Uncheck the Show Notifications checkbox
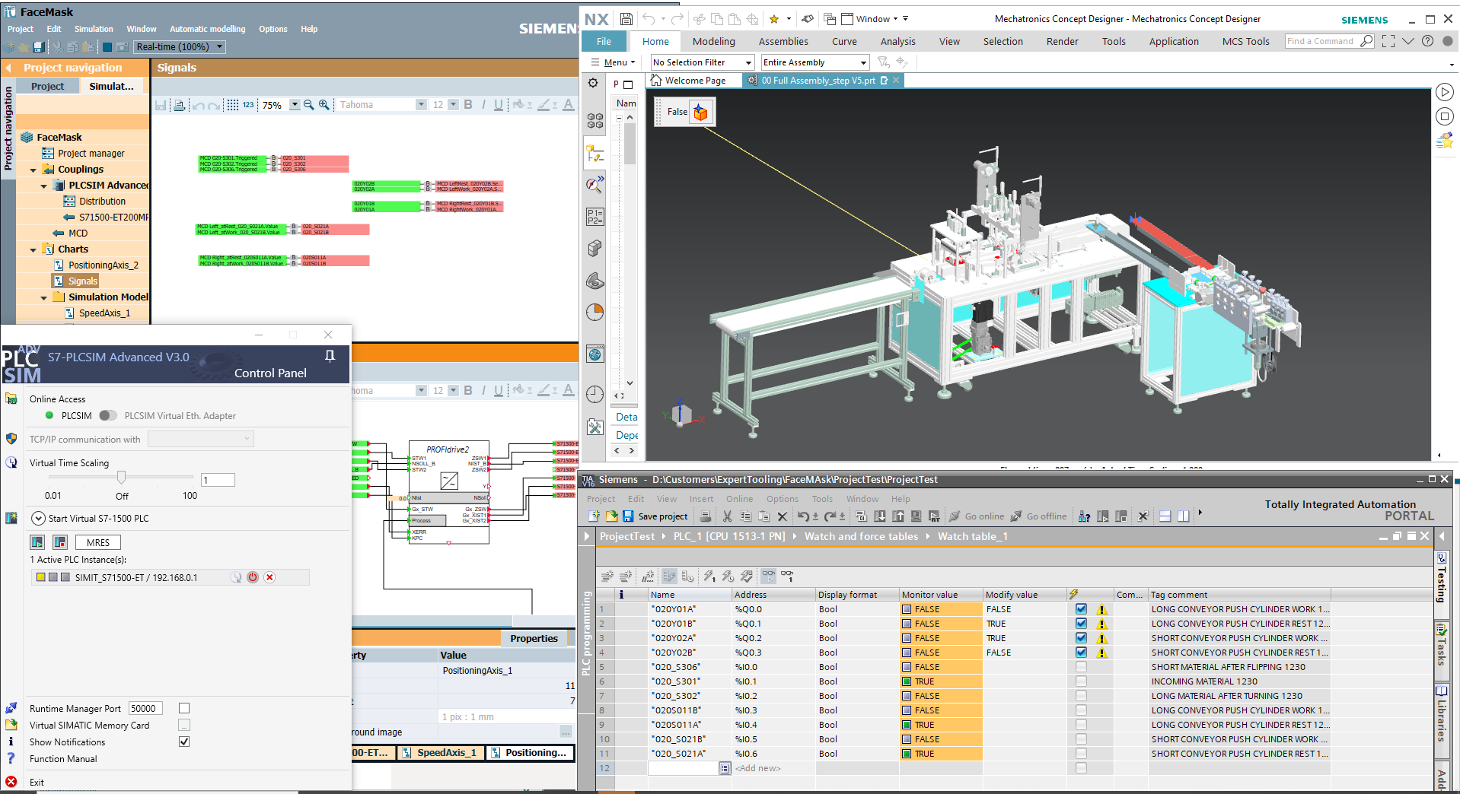 tap(184, 742)
